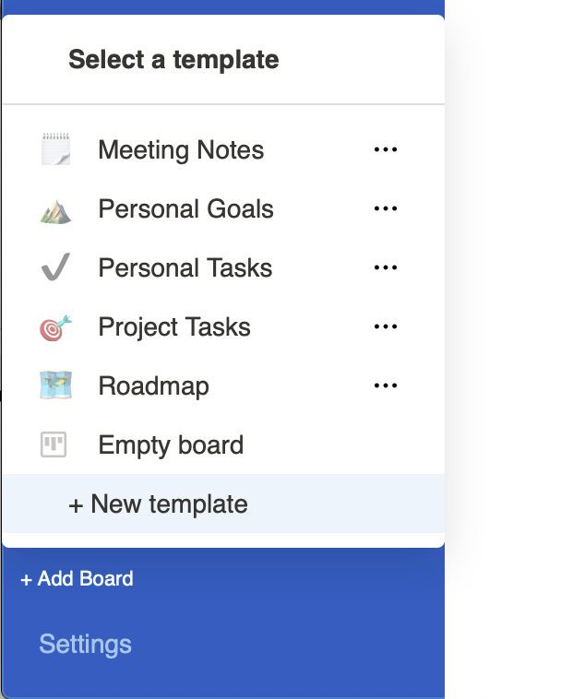The image size is (561, 699).
Task: Click + New template
Action: pyautogui.click(x=158, y=504)
